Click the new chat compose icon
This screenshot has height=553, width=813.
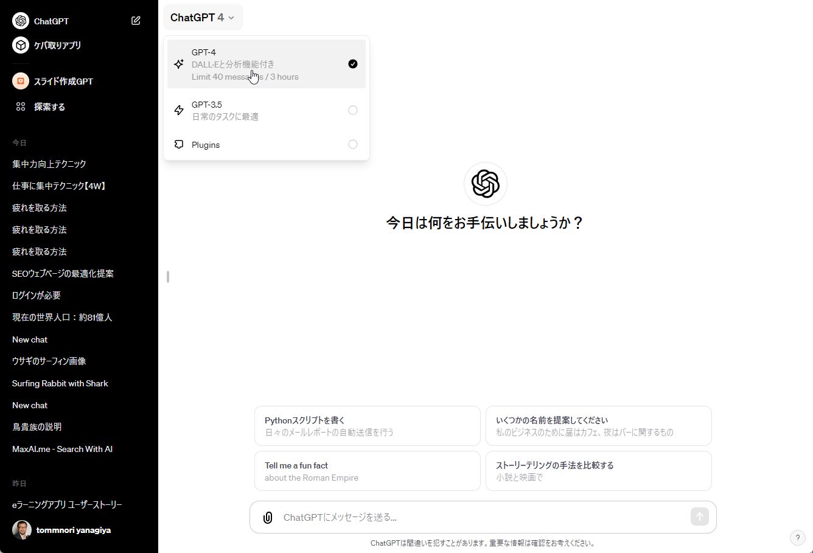(136, 21)
